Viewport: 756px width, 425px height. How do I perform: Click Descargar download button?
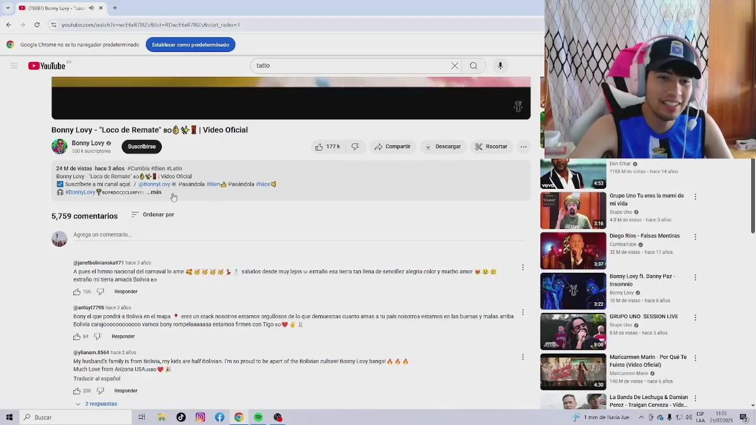(443, 146)
